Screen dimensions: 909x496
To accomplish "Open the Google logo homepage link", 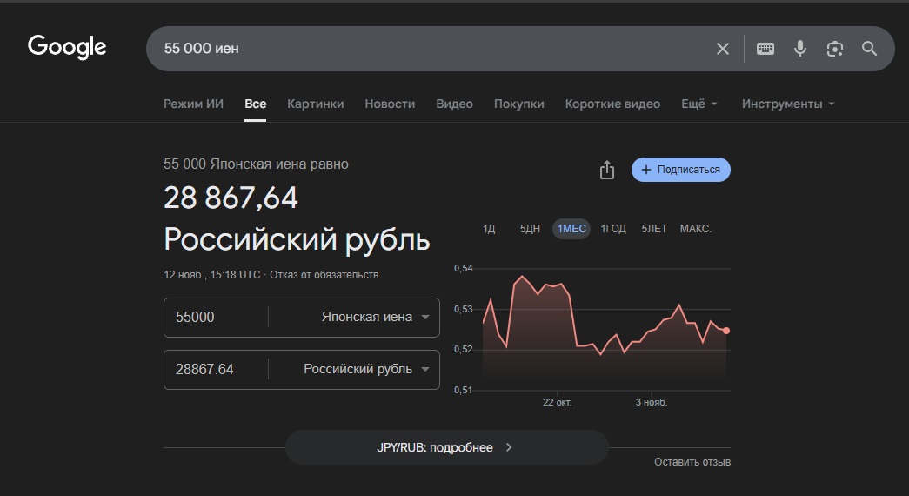I will pyautogui.click(x=67, y=47).
